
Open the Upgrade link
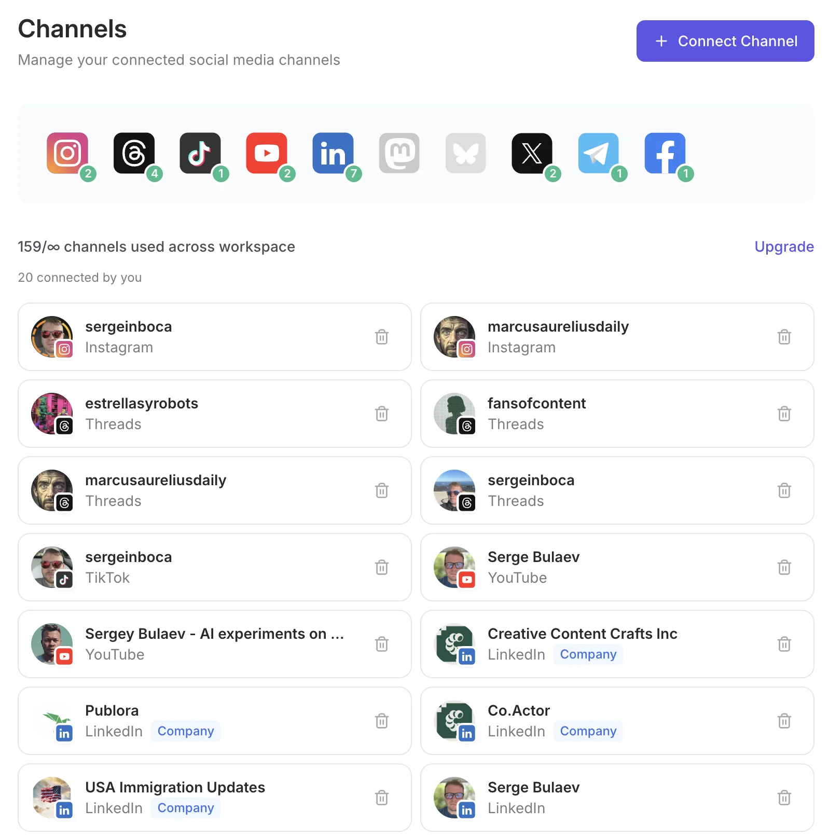784,246
